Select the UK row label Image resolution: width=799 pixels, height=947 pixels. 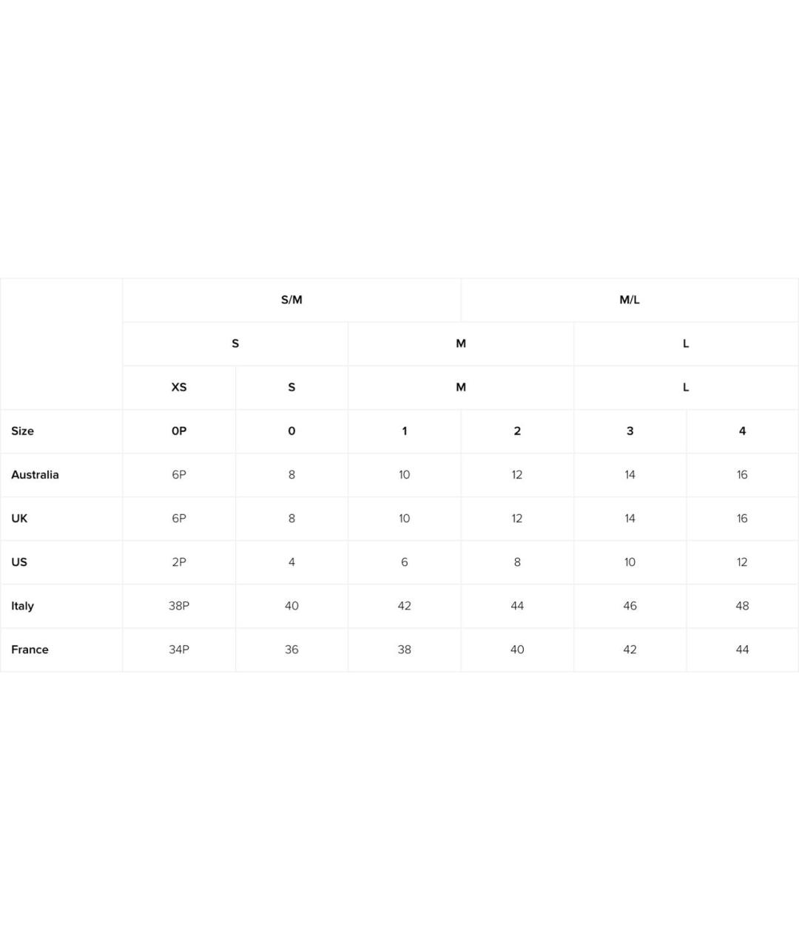[19, 518]
